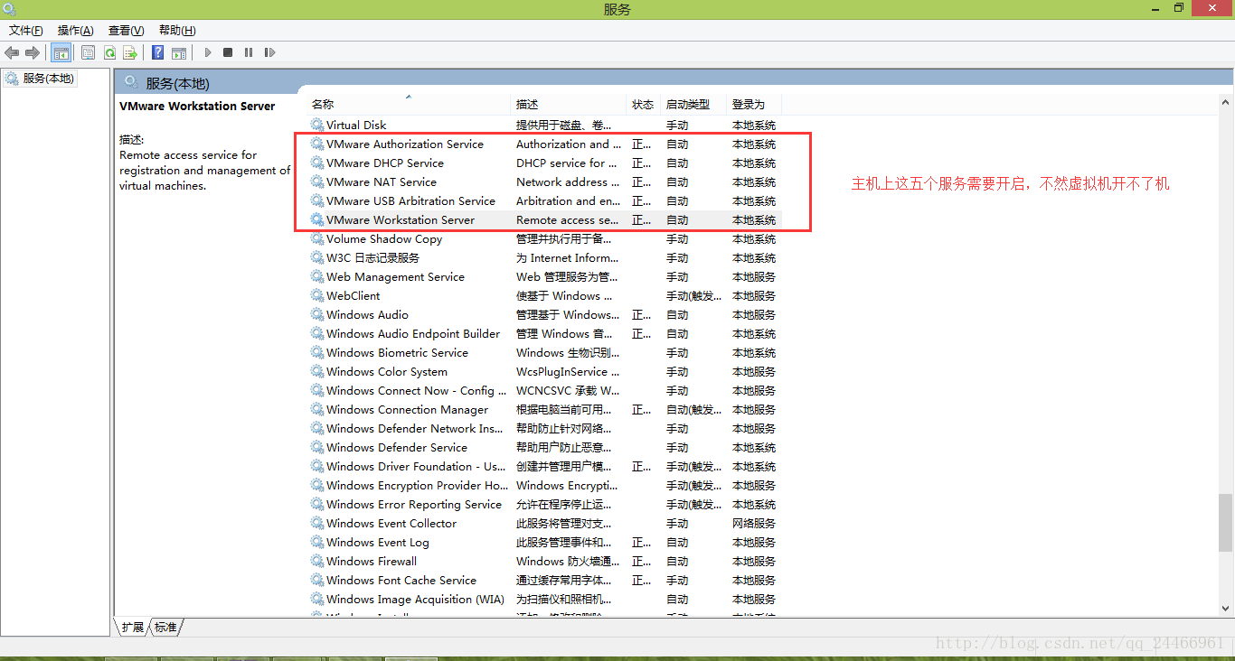This screenshot has height=661, width=1235.
Task: Click the Start Service play icon
Action: (x=208, y=52)
